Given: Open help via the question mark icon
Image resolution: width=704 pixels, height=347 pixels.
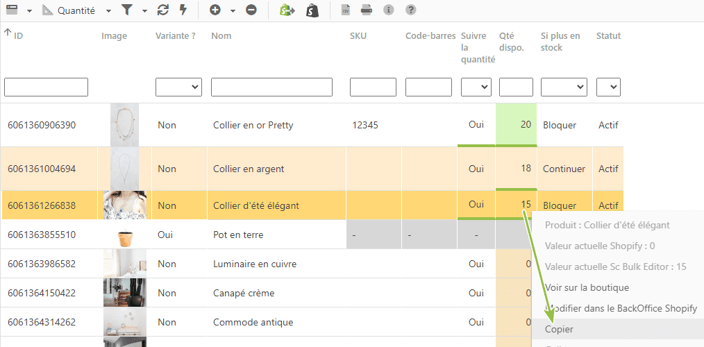Looking at the screenshot, I should [410, 10].
